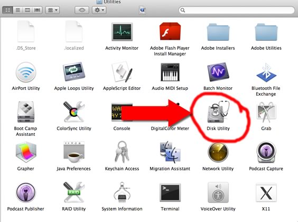The image size is (298, 222).
Task: Open Network Utility
Action: pos(218,152)
